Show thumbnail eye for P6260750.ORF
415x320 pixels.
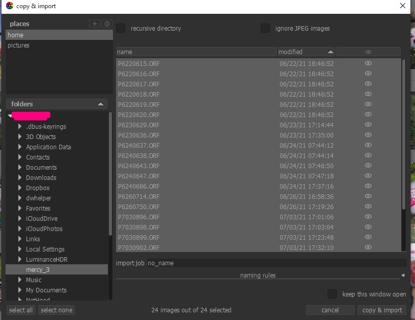point(368,207)
